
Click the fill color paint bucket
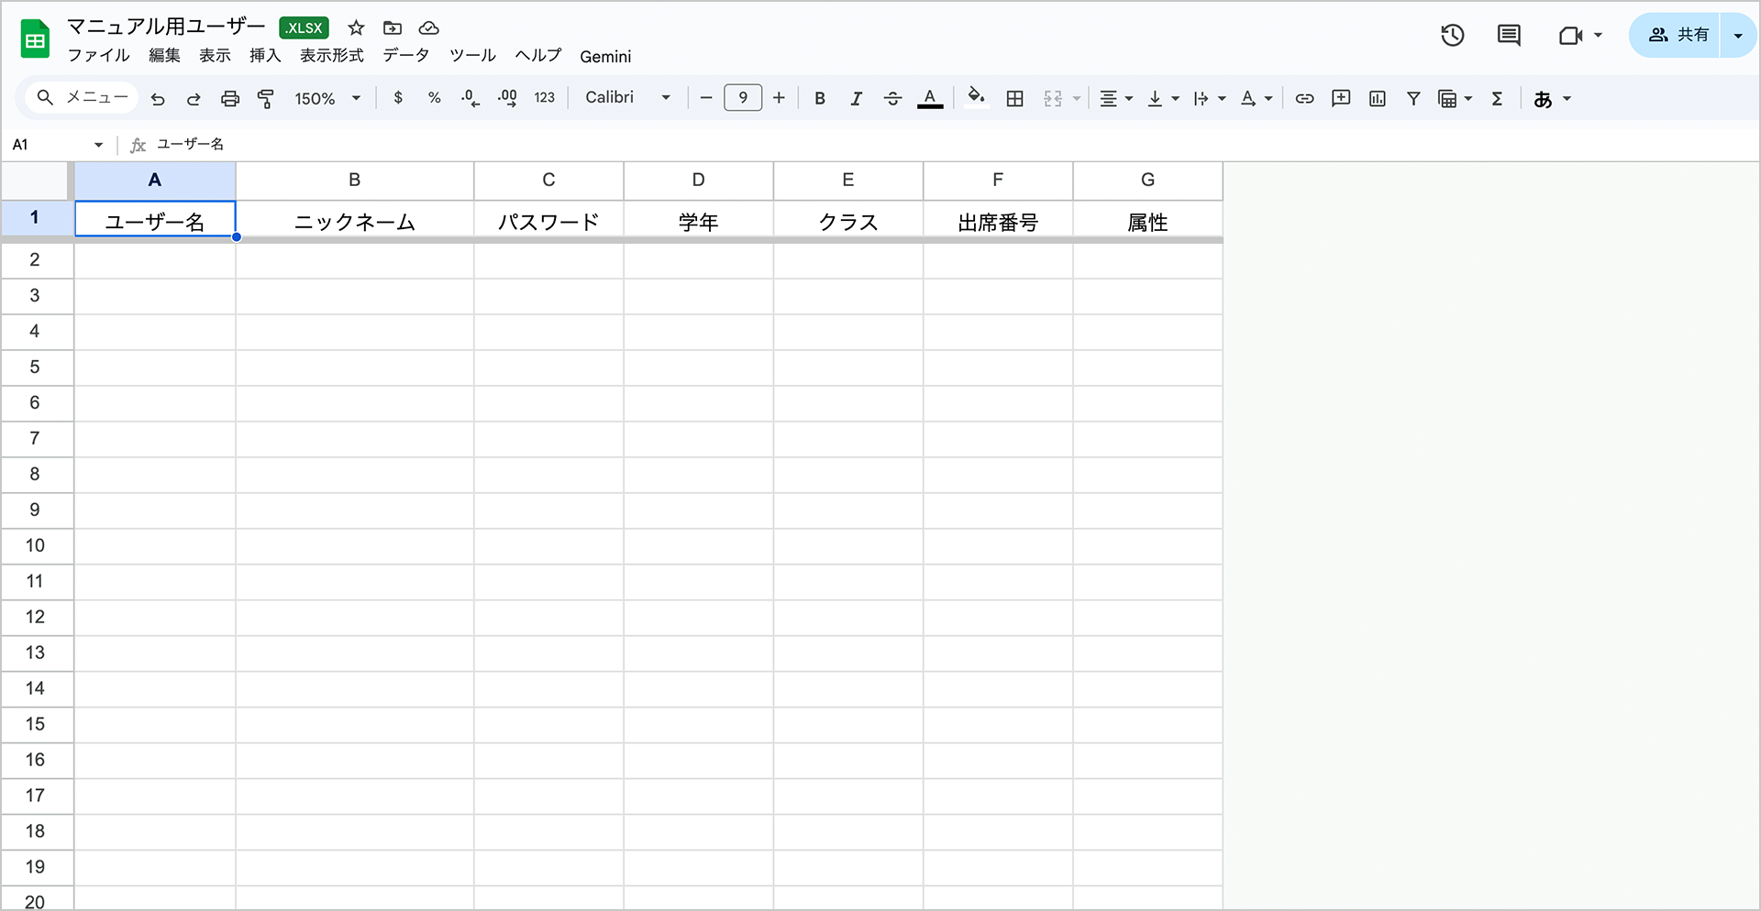pyautogui.click(x=976, y=97)
